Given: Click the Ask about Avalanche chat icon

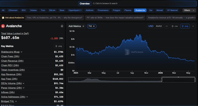Looking at the screenshot, I should (3, 18).
